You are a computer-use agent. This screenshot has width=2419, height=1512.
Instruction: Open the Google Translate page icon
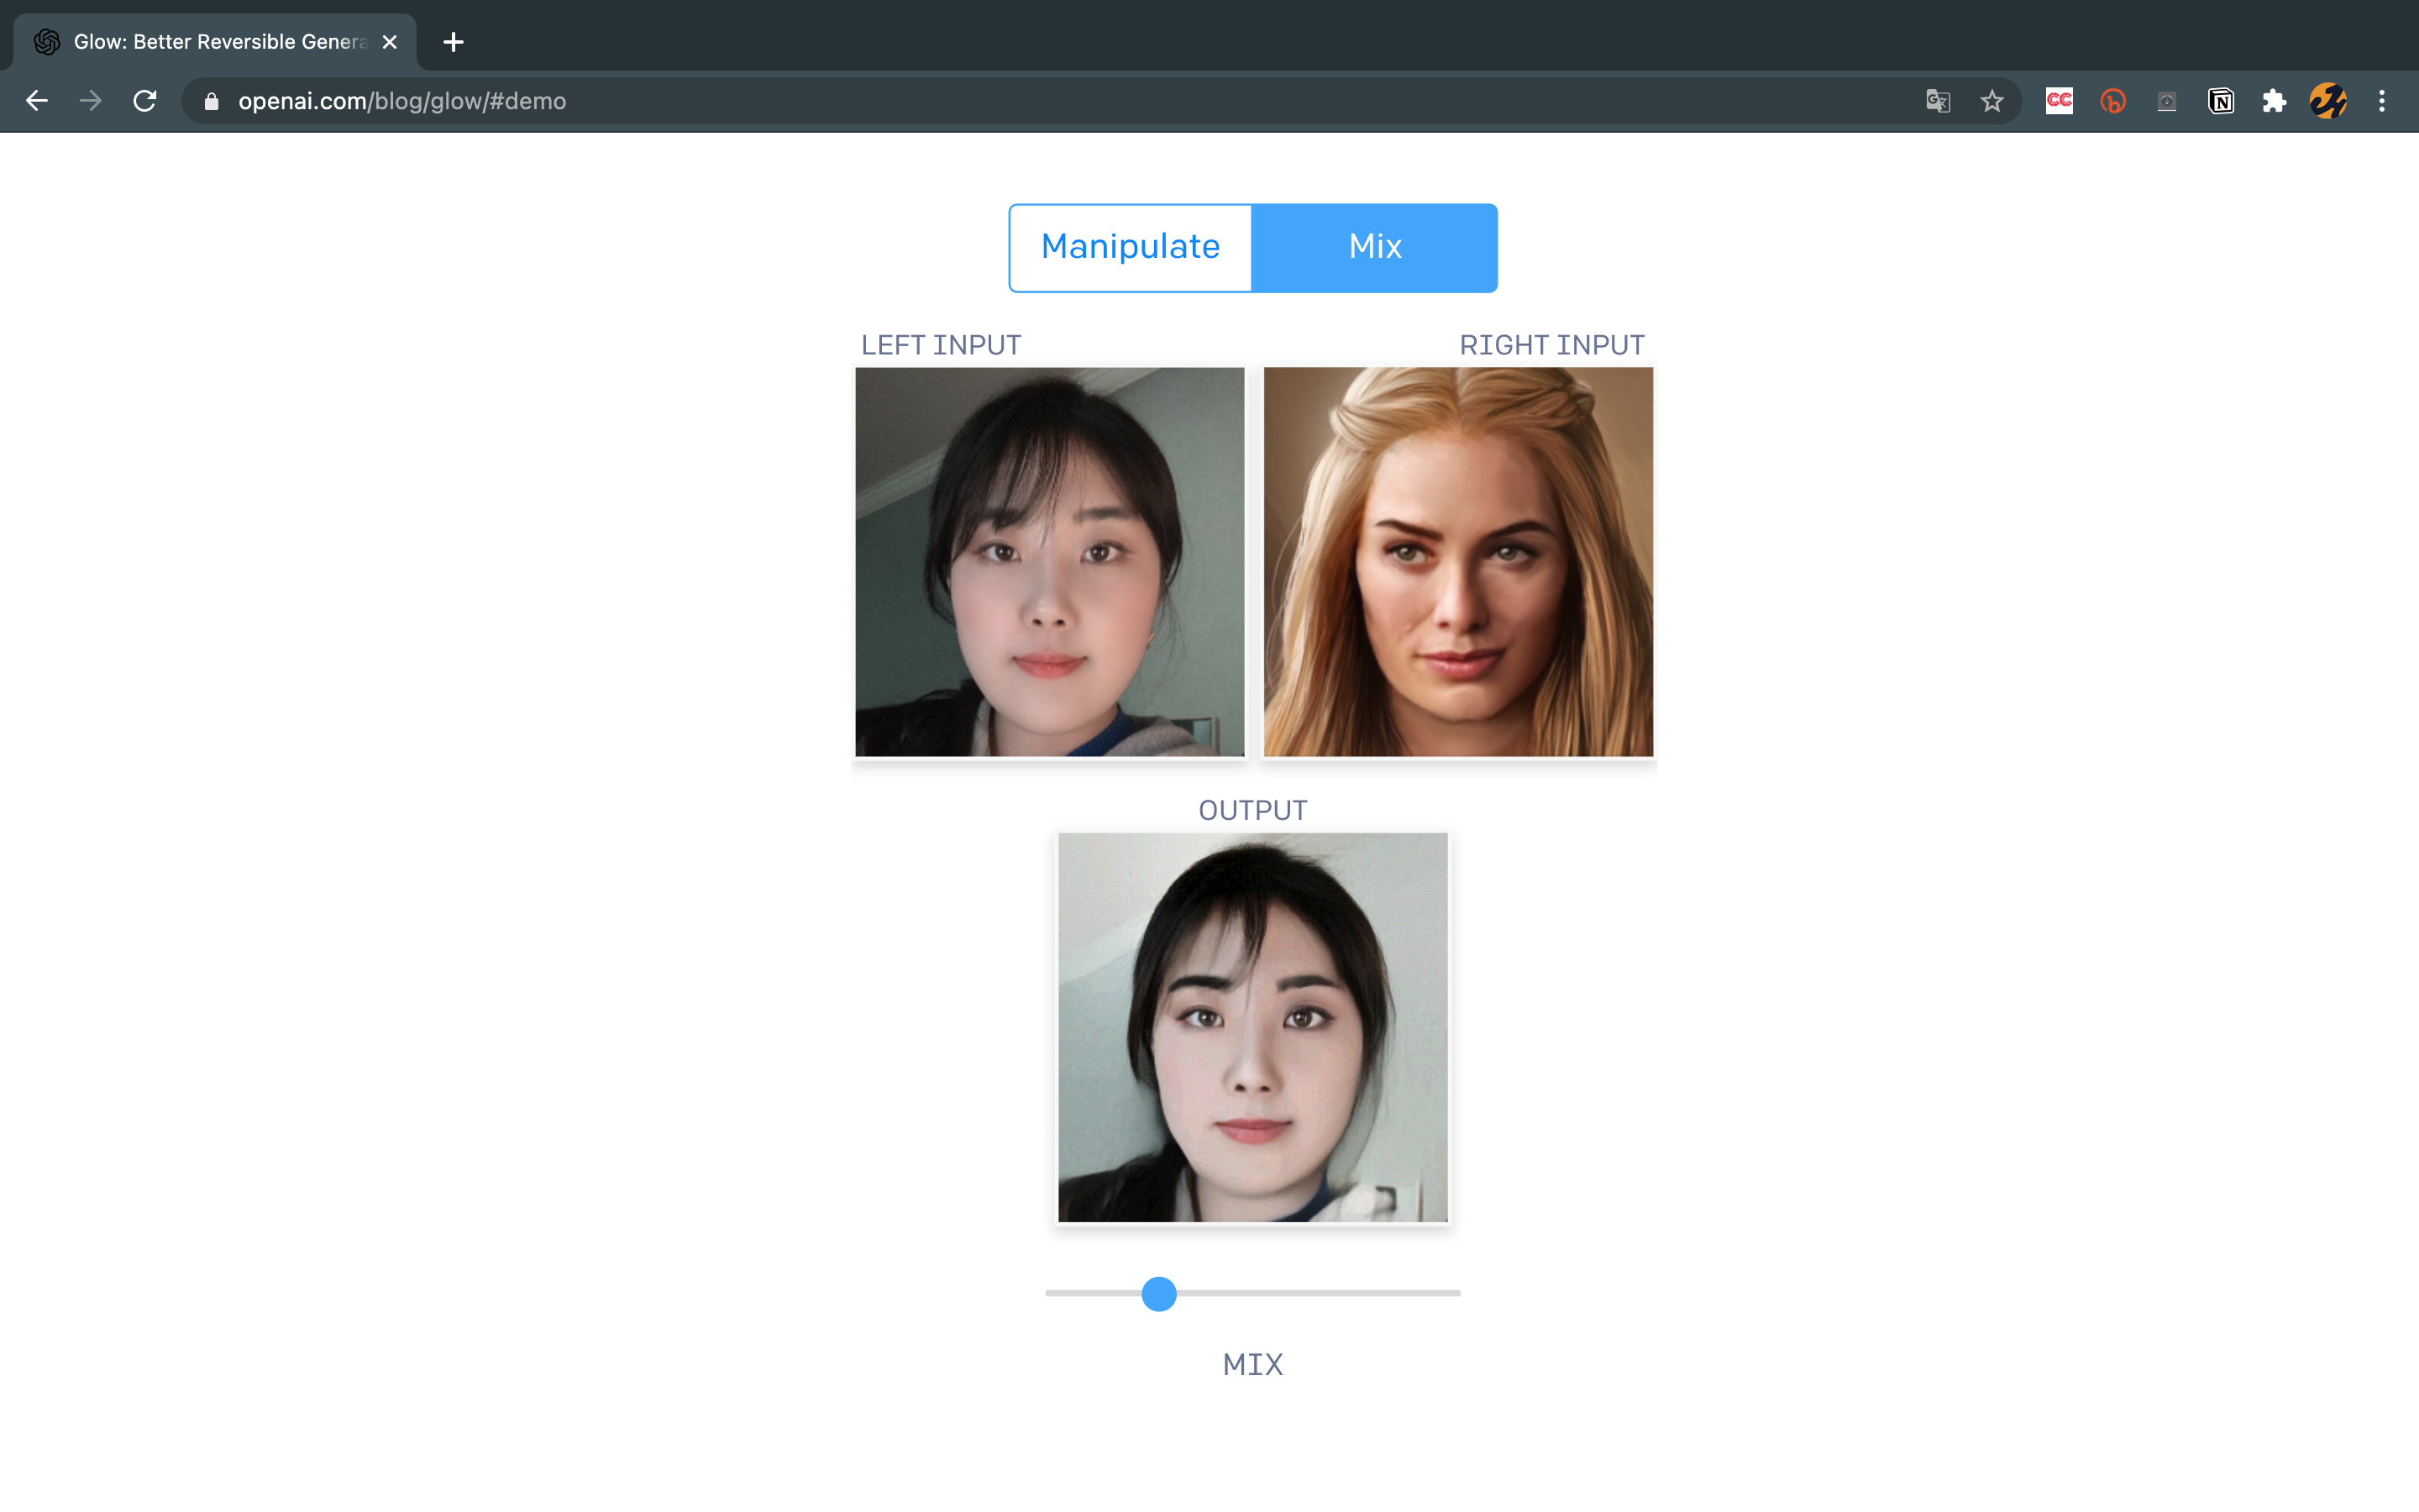(x=1937, y=101)
